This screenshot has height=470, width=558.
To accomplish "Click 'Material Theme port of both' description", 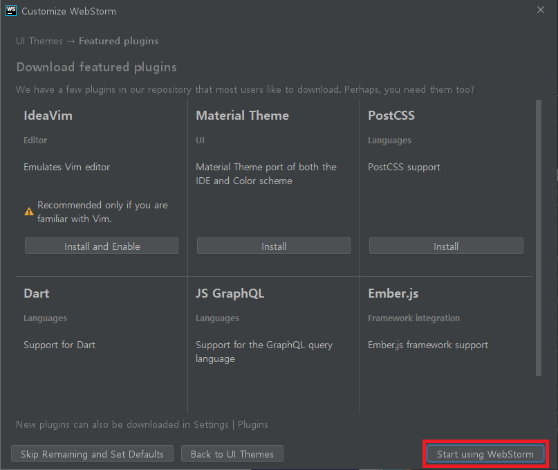I will 266,174.
